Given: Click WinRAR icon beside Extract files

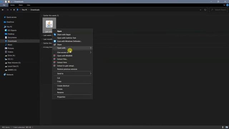Looking at the screenshot, I should tap(55, 59).
